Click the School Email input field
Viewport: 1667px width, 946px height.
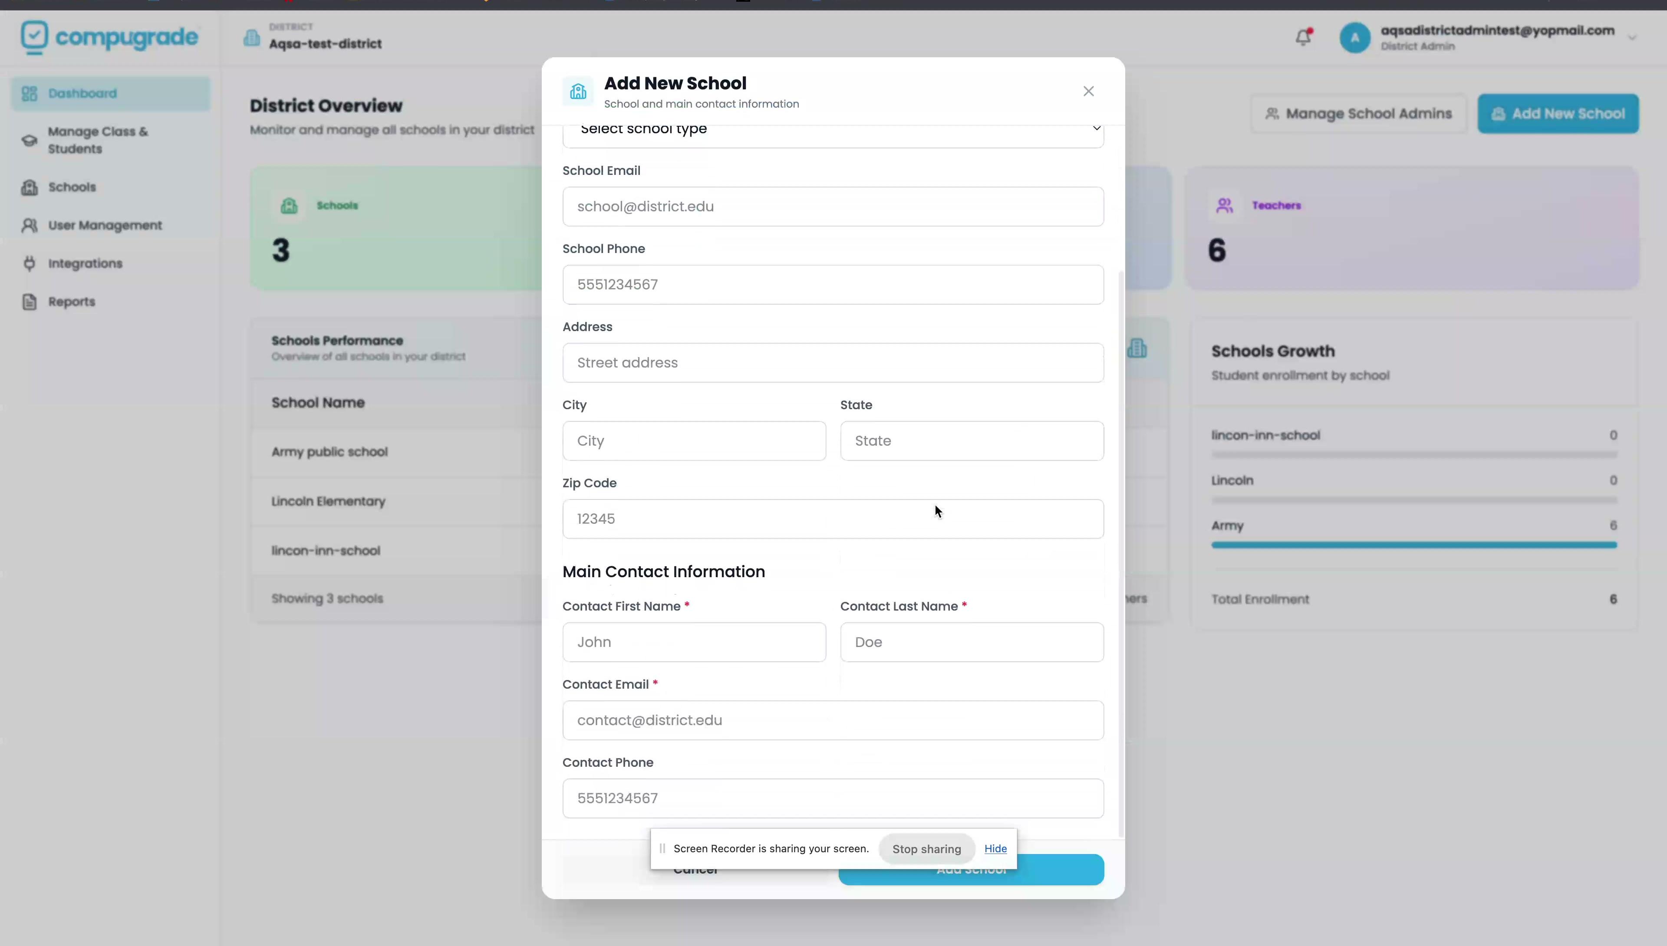pyautogui.click(x=833, y=207)
